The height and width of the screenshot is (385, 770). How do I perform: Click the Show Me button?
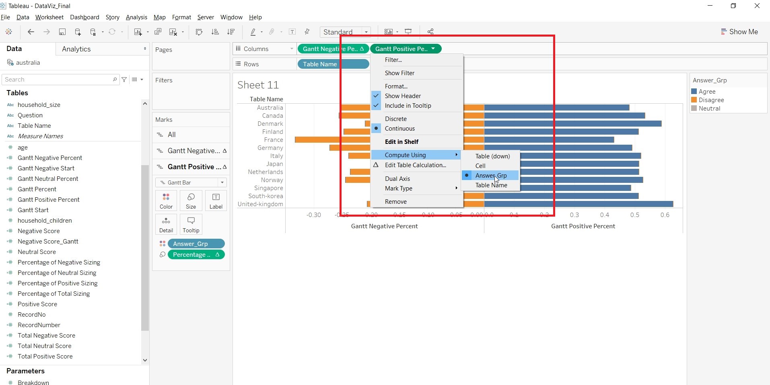739,32
